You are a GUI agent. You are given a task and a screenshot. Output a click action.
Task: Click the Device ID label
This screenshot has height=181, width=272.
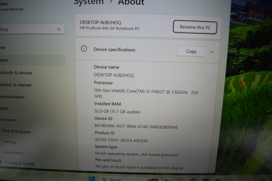[x=103, y=119]
